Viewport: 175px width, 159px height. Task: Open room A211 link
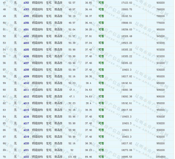coord(26,90)
